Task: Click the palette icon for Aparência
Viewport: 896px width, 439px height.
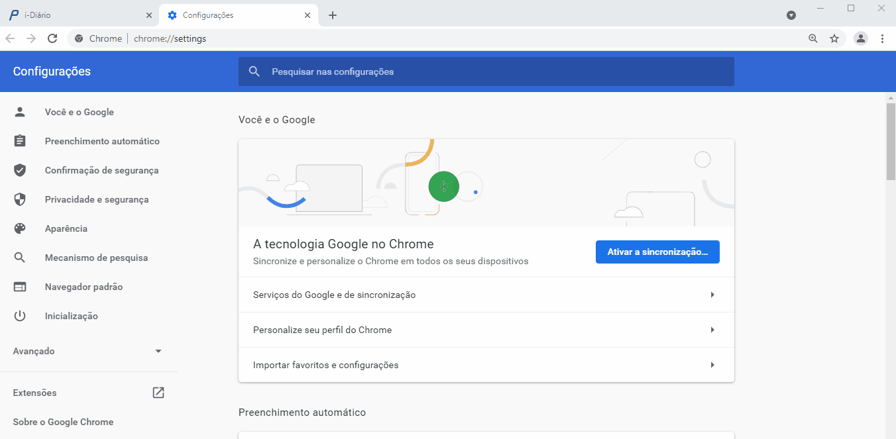Action: click(20, 228)
